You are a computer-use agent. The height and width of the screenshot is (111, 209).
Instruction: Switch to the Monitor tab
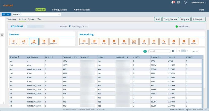[x=40, y=10]
